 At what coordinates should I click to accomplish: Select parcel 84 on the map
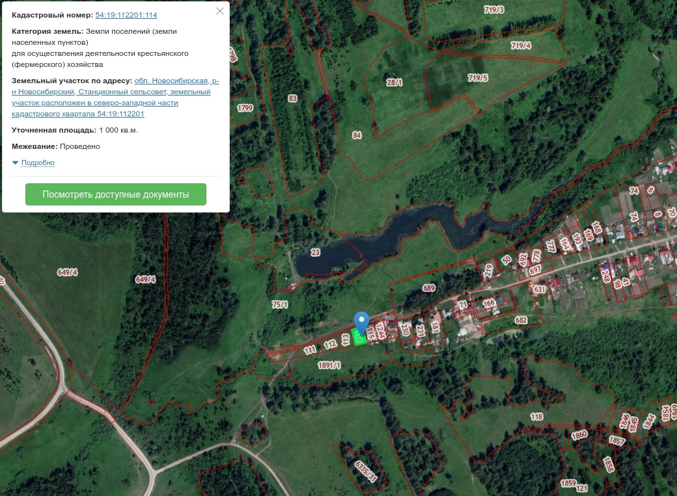357,135
